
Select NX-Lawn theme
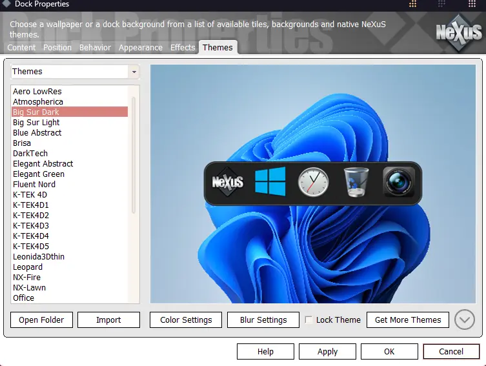point(70,288)
